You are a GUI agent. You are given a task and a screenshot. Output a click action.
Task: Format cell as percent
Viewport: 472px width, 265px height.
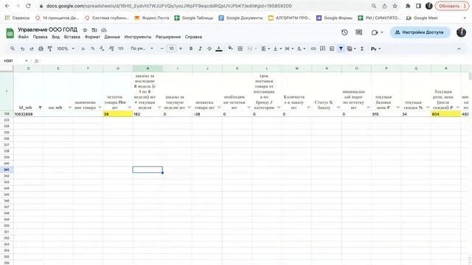[x=93, y=49]
